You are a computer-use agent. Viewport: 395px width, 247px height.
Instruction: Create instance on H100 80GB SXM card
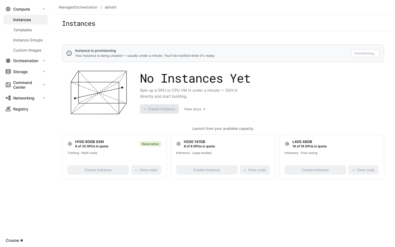pos(98,170)
